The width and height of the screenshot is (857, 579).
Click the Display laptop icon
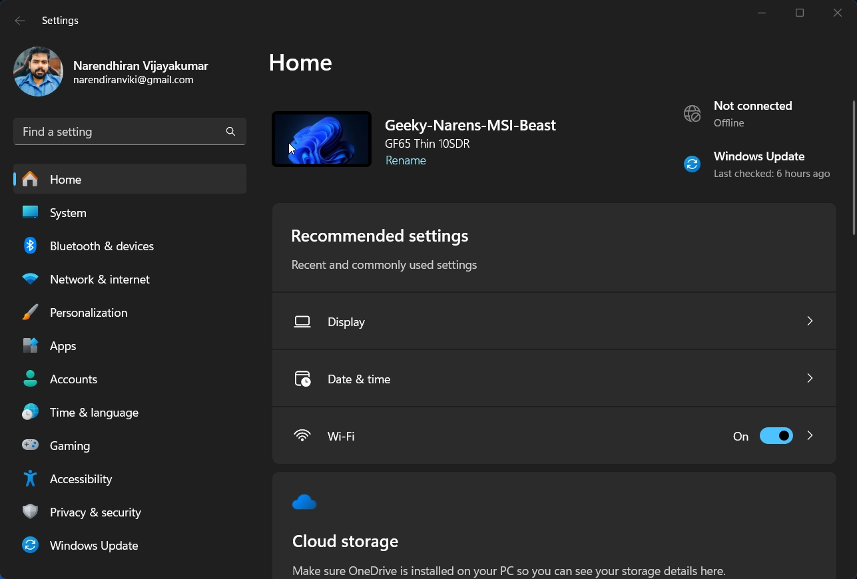302,321
